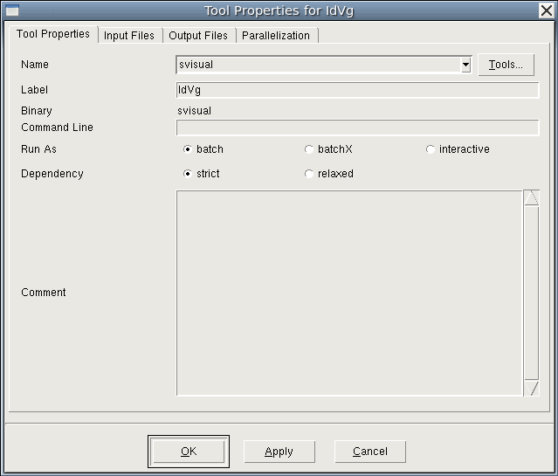The width and height of the screenshot is (558, 476).
Task: Click the Comment scrollbar down arrow
Action: click(x=531, y=388)
